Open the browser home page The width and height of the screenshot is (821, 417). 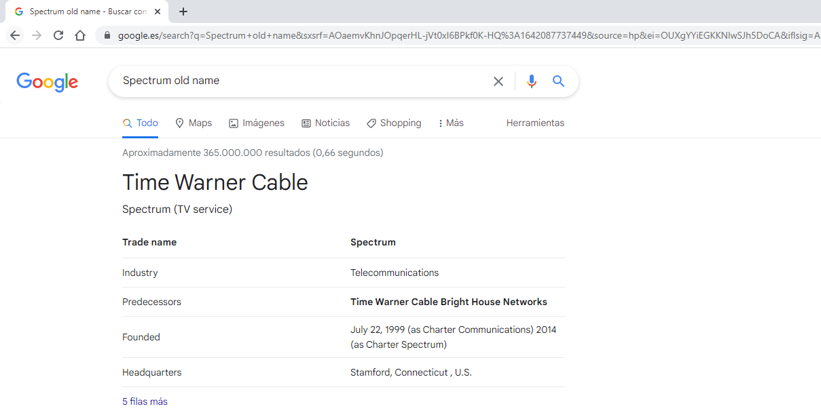(80, 35)
